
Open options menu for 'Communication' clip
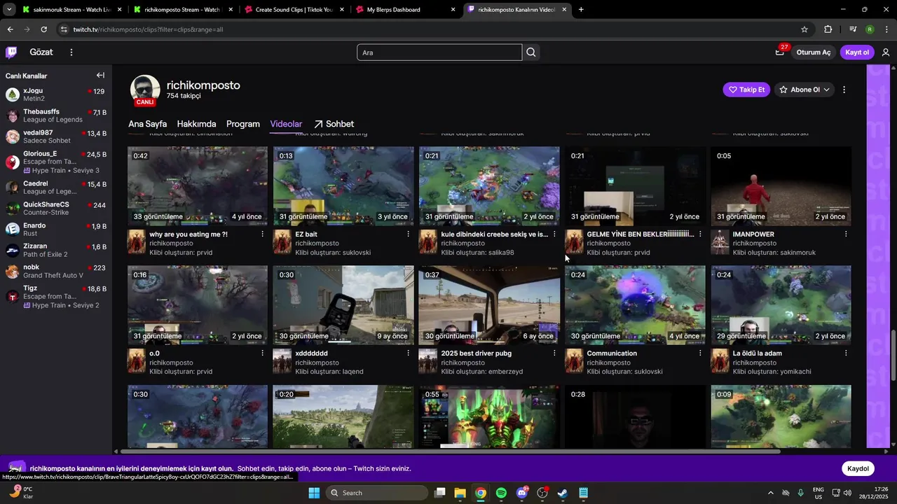click(x=699, y=353)
